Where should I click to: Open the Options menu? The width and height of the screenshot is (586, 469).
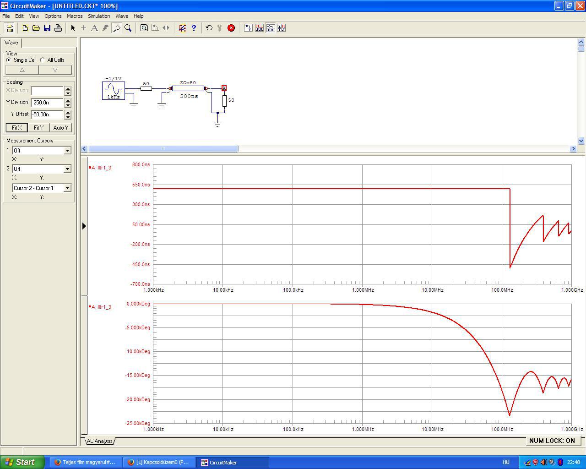(x=53, y=16)
